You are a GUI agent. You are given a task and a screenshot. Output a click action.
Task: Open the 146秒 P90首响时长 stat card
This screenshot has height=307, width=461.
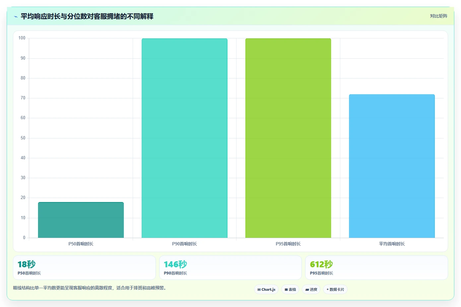230,268
